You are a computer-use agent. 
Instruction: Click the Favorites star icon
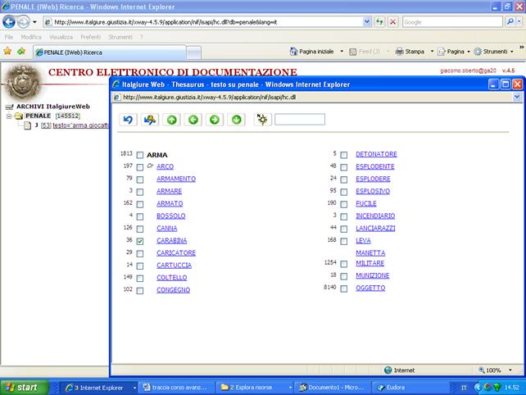7,52
